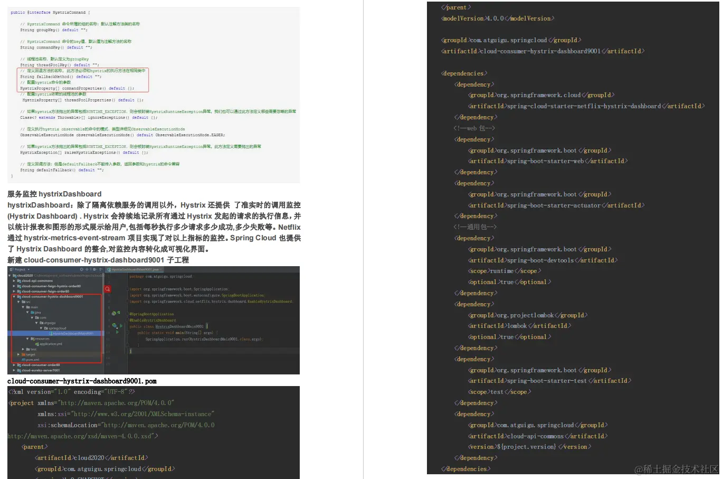
Task: Click the run icon on the HystrixDashboardMain9001 class line
Action: (121, 326)
